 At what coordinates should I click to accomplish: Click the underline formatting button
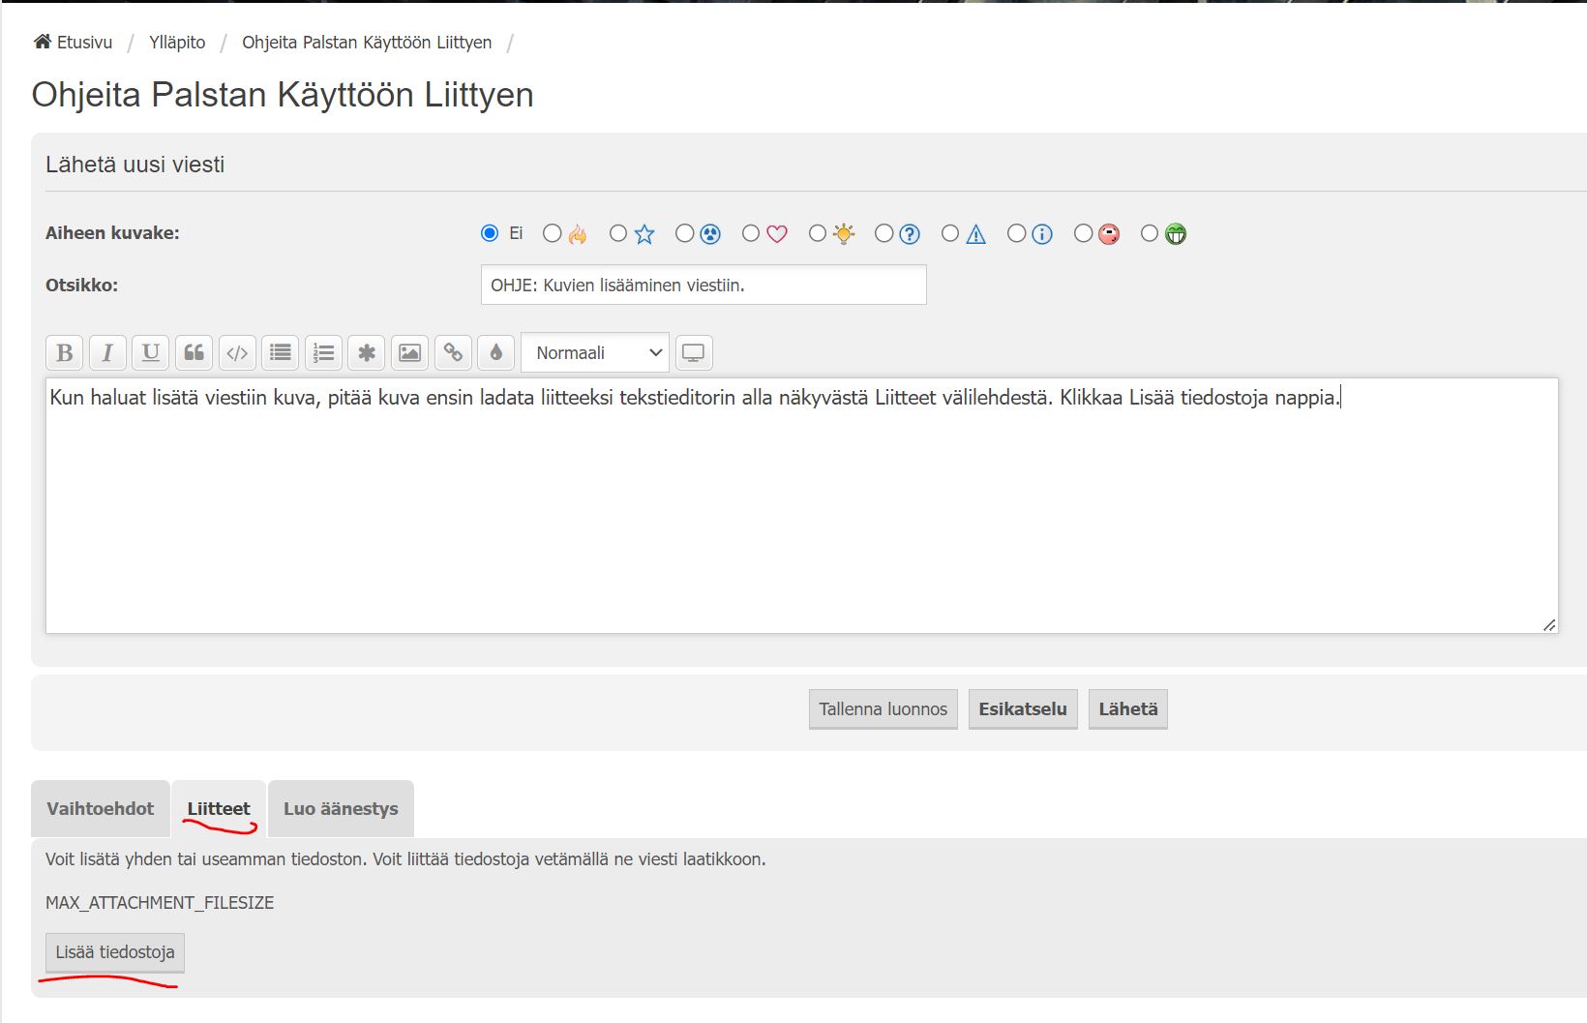tap(151, 353)
